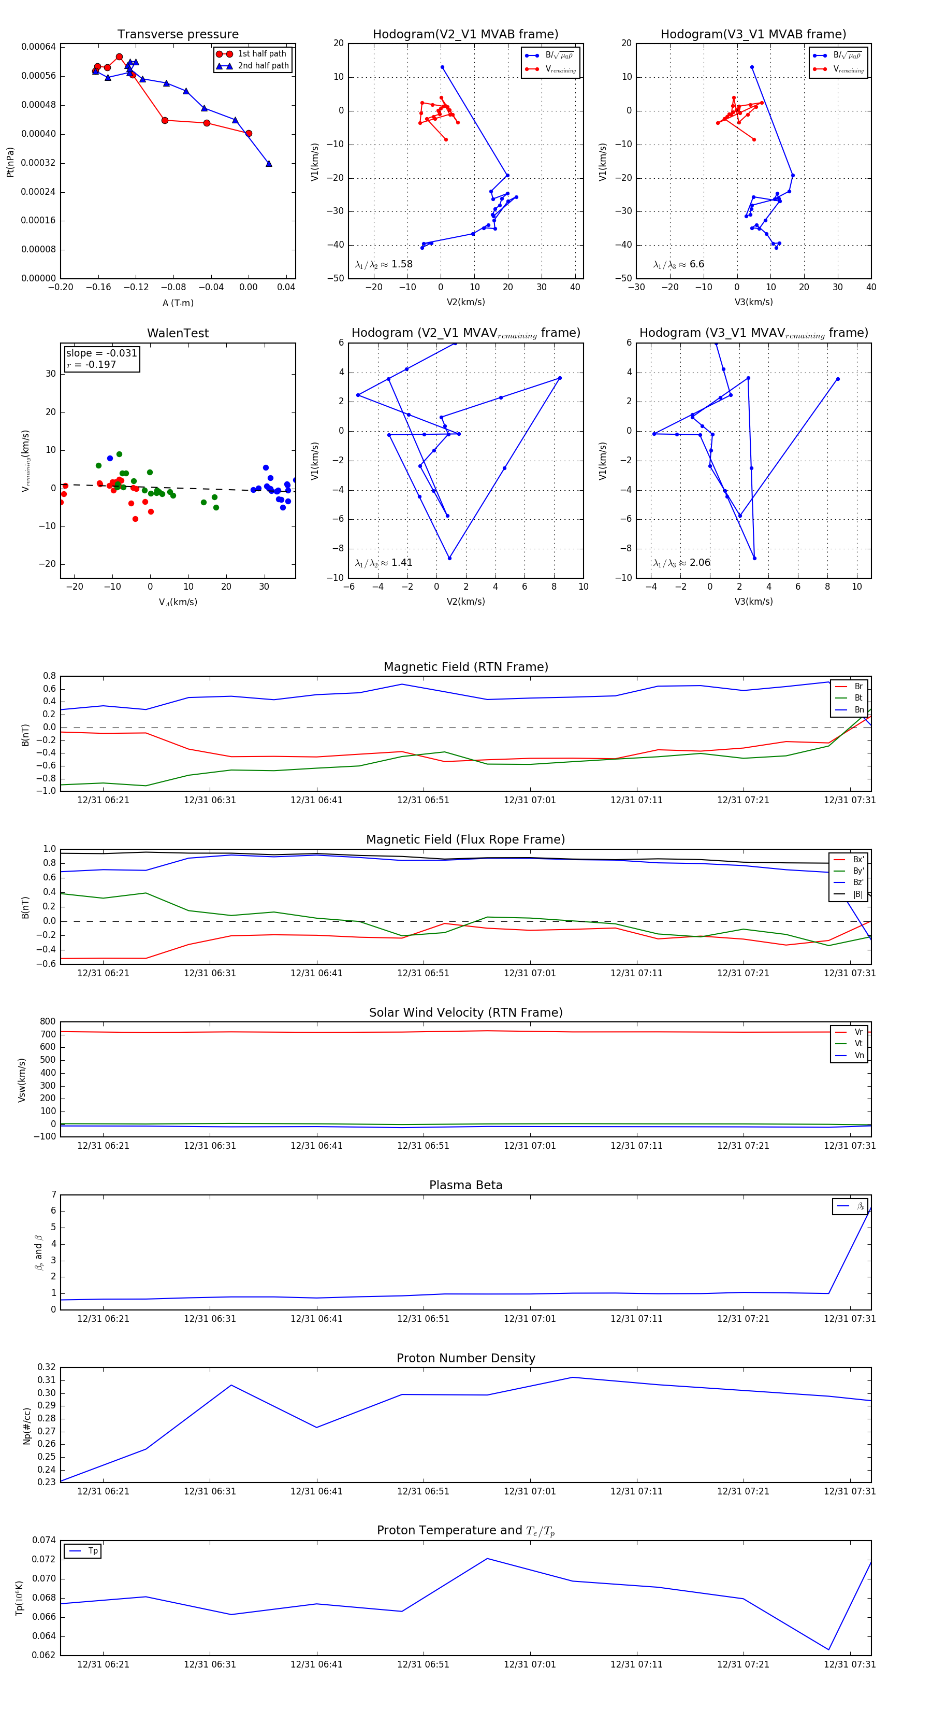
Task: Click the 'A (T·m)' x-axis label
Action: point(178,303)
